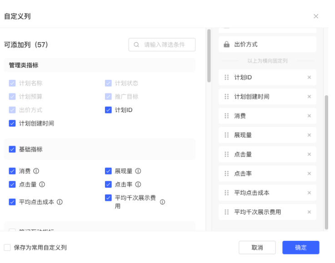Confirm with the 确定 button
The height and width of the screenshot is (263, 335).
tap(301, 248)
